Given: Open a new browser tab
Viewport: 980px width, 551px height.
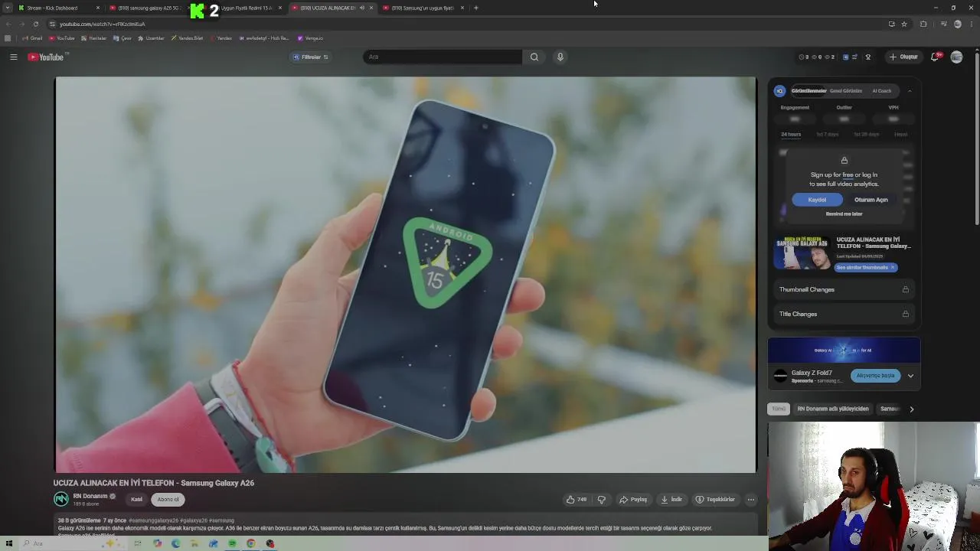Looking at the screenshot, I should [x=476, y=8].
